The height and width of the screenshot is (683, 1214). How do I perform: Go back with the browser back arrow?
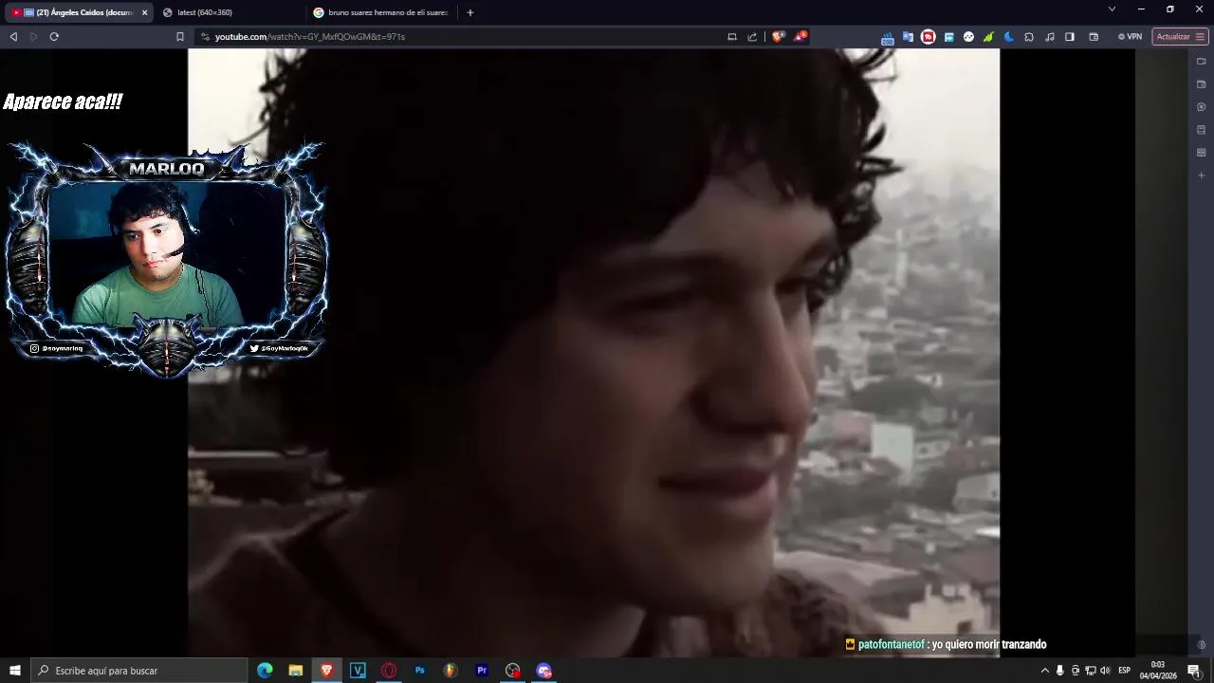click(x=13, y=37)
